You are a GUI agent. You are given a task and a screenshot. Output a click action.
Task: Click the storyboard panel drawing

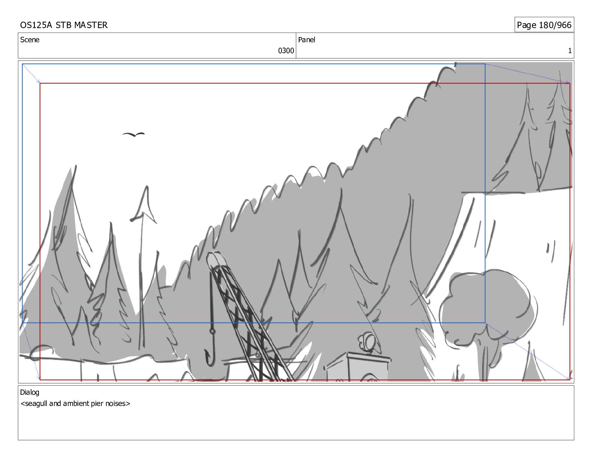(296, 222)
